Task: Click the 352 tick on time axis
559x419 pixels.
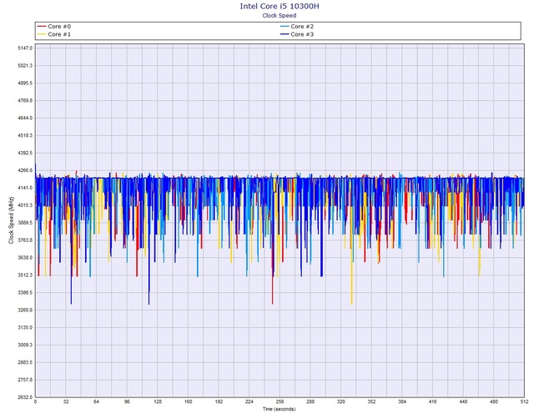Action: pos(371,401)
